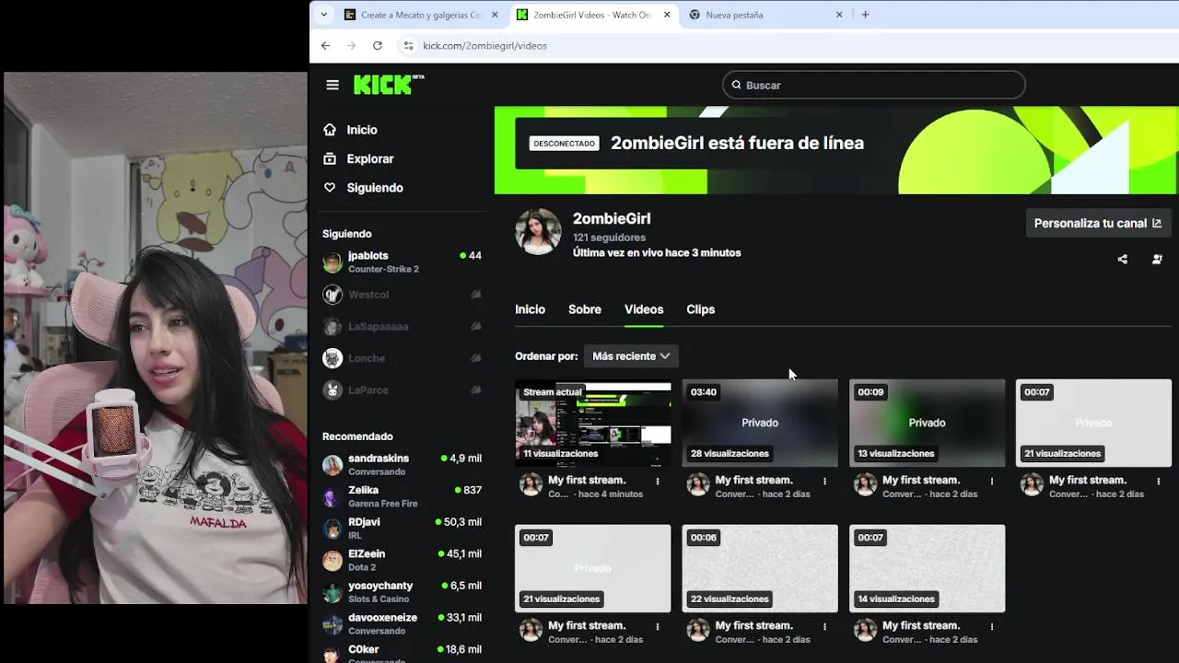
Task: Click sandraskins avatar in Recomendado
Action: 333,465
